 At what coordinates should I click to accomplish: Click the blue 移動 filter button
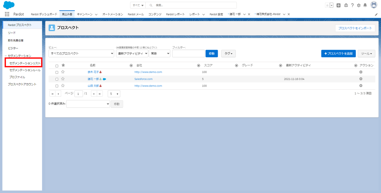click(212, 53)
